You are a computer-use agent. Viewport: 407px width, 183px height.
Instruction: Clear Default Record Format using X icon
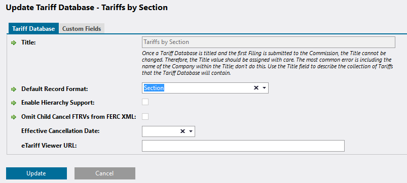click(x=256, y=88)
